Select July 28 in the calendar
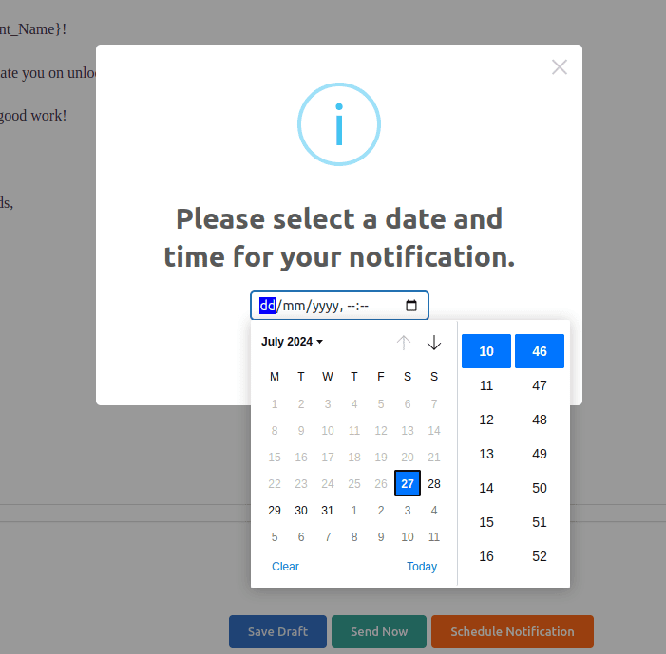This screenshot has height=654, width=666. 434,483
